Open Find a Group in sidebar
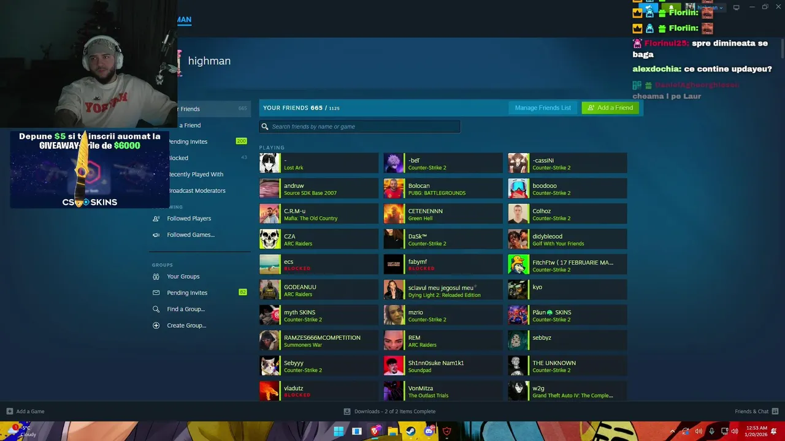785x441 pixels. 186,309
